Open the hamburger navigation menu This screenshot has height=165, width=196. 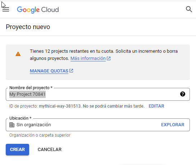pyautogui.click(x=6, y=9)
